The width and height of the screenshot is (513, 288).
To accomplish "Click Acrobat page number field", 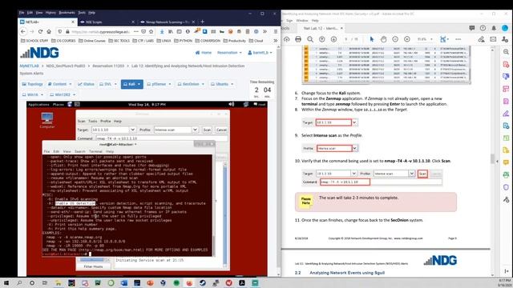I will coord(346,39).
